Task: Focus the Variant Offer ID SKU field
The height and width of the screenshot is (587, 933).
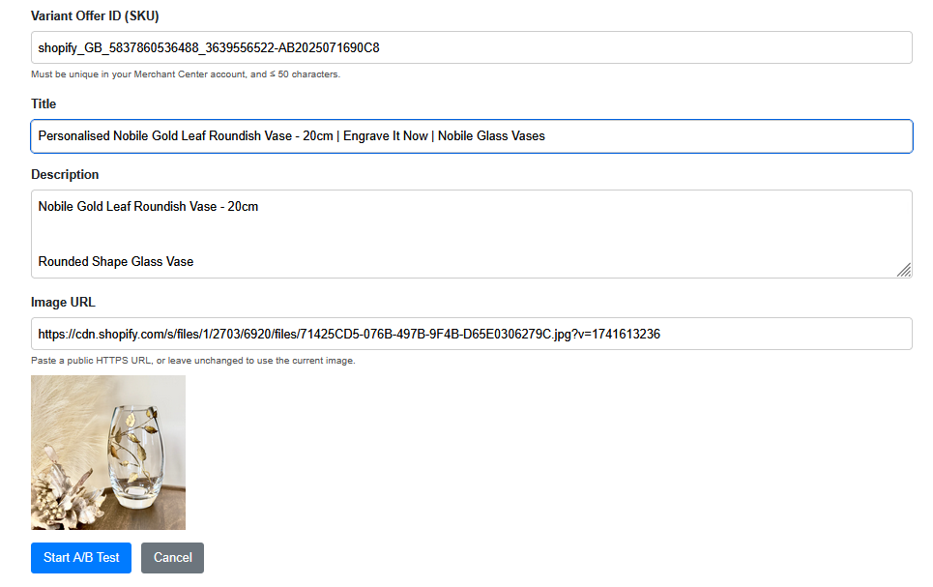Action: [471, 47]
